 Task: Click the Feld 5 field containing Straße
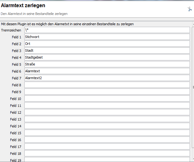pyautogui.click(x=107, y=64)
